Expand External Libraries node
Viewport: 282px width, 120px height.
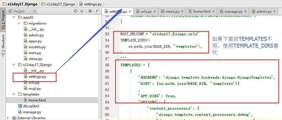8,118
